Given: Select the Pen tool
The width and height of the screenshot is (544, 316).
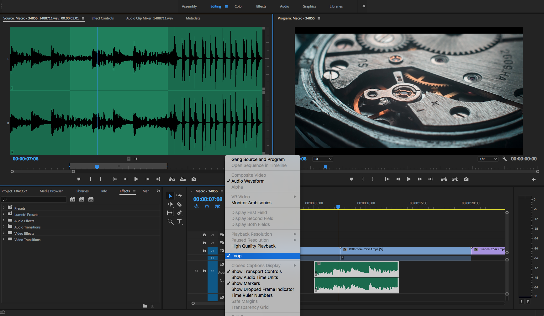Looking at the screenshot, I should pos(179,213).
